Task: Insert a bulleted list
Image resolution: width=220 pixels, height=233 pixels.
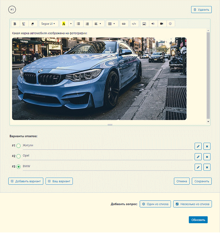Action: point(79,24)
